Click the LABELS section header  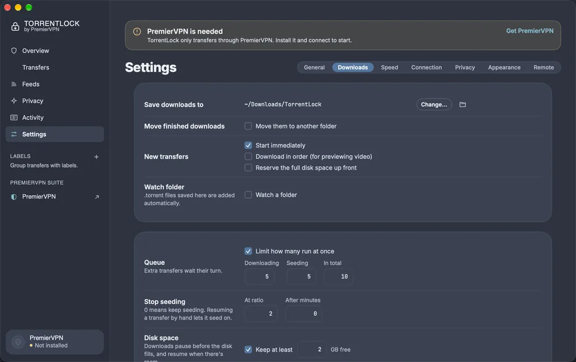(x=20, y=156)
